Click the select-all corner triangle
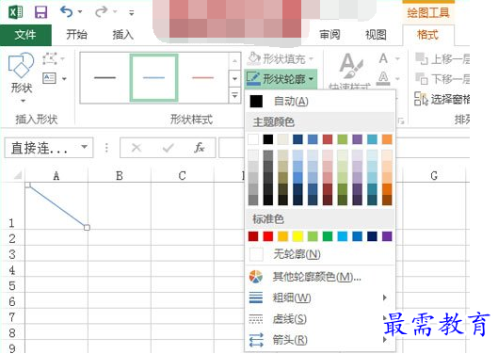The width and height of the screenshot is (498, 354). pos(17,175)
